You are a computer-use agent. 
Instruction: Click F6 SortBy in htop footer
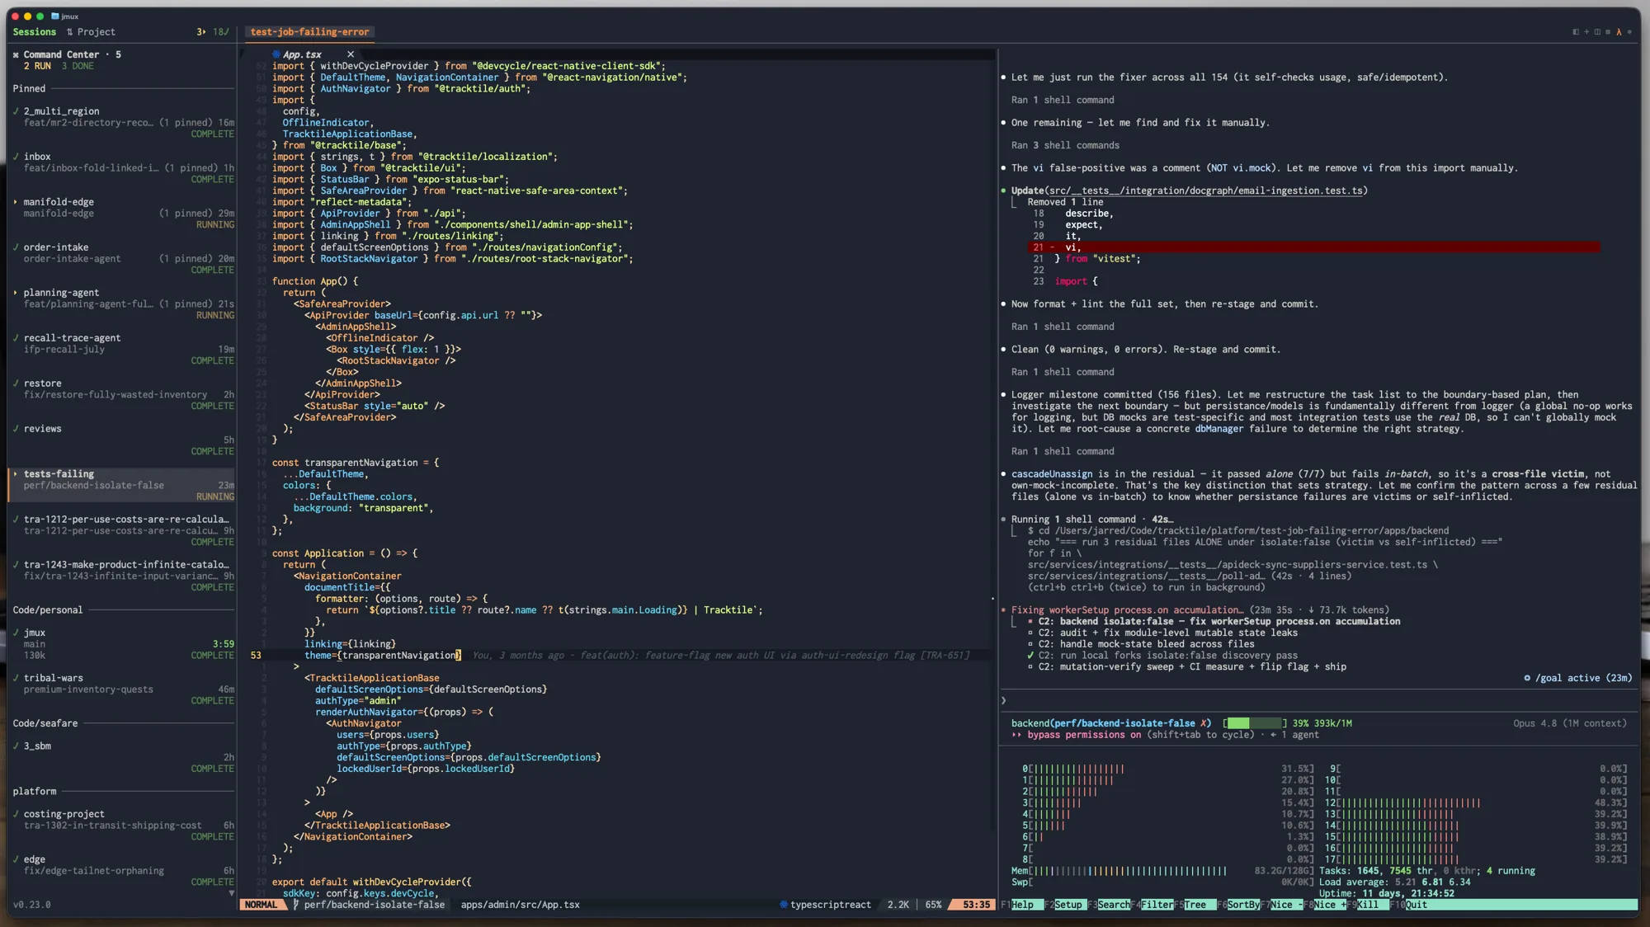point(1238,905)
